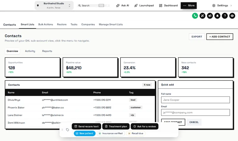Switch to the Smart Lists tab
Screen dimensions: 238x141
pyautogui.click(x=27, y=24)
